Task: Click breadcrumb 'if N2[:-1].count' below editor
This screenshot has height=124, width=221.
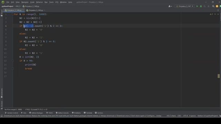Action: pos(36,110)
